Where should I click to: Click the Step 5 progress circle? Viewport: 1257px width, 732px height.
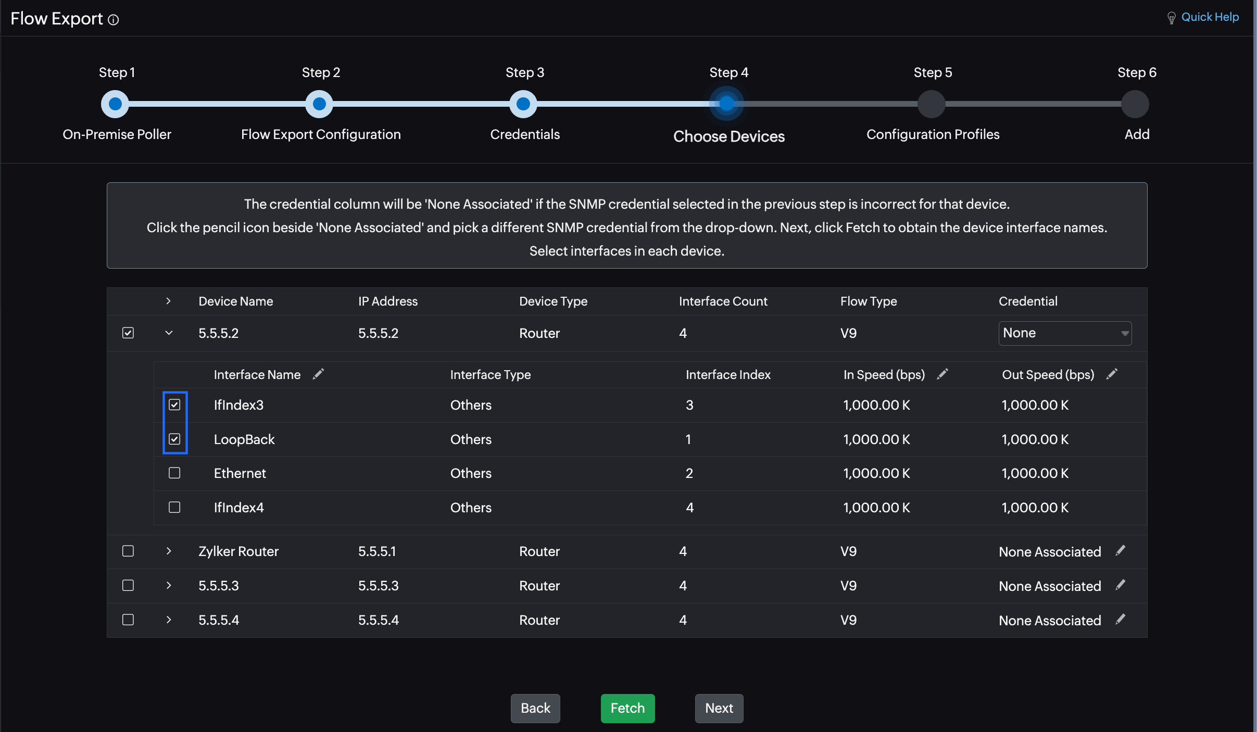(x=931, y=104)
